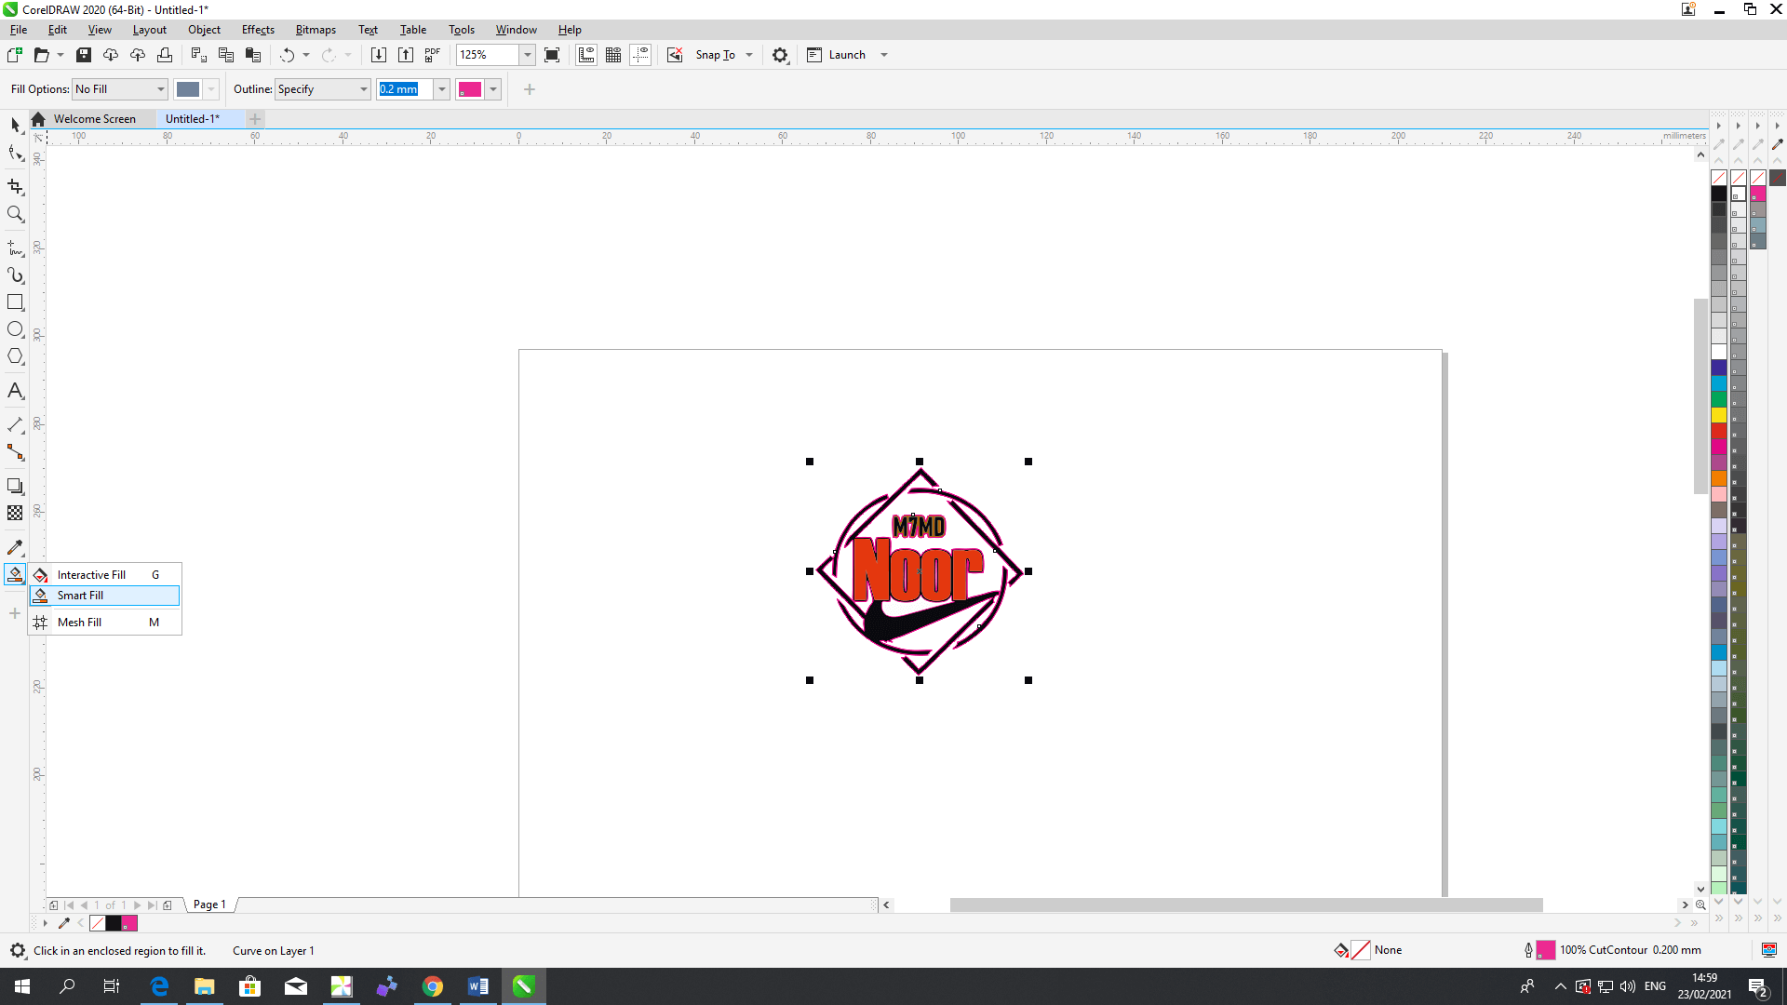The image size is (1787, 1005).
Task: Expand the Snap To dropdown
Action: point(749,55)
